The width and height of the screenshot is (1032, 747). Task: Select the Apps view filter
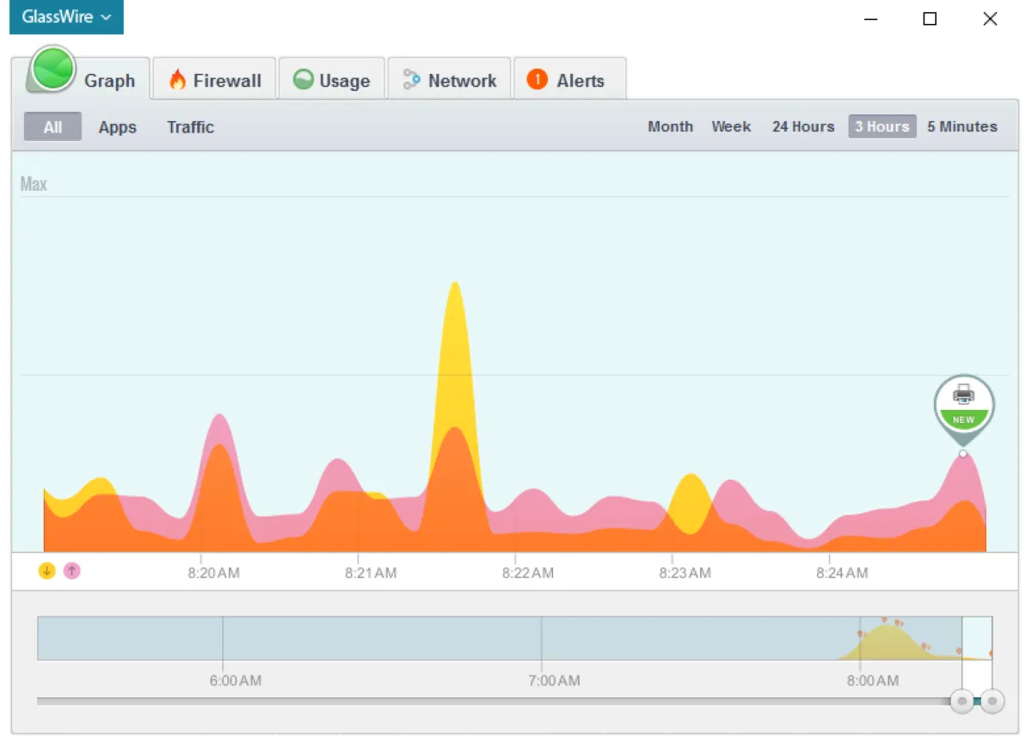point(117,127)
